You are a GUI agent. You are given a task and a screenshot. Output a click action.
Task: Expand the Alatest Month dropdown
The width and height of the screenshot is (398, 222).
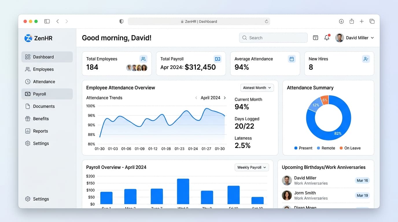[x=257, y=88]
